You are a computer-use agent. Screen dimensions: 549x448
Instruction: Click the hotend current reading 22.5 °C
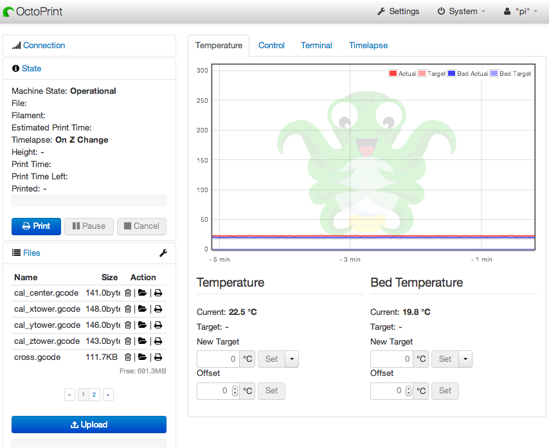(x=242, y=312)
